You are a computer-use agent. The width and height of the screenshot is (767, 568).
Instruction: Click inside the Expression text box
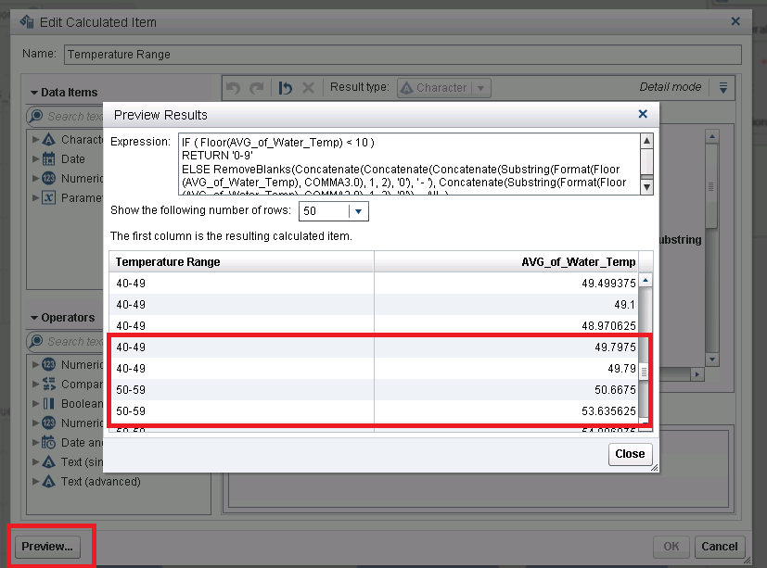point(409,164)
